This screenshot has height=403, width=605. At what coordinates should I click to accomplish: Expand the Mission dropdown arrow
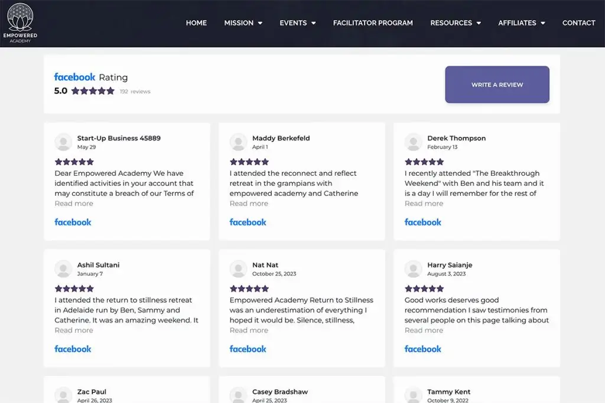(260, 23)
